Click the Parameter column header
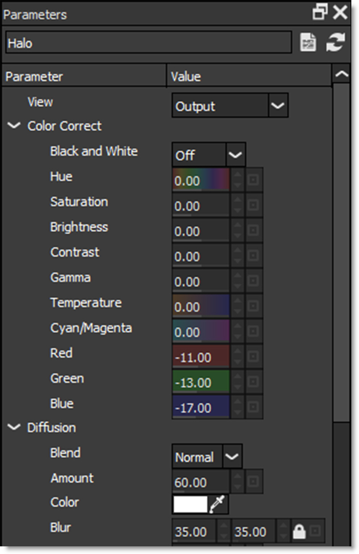This screenshot has height=554, width=359. [84, 76]
